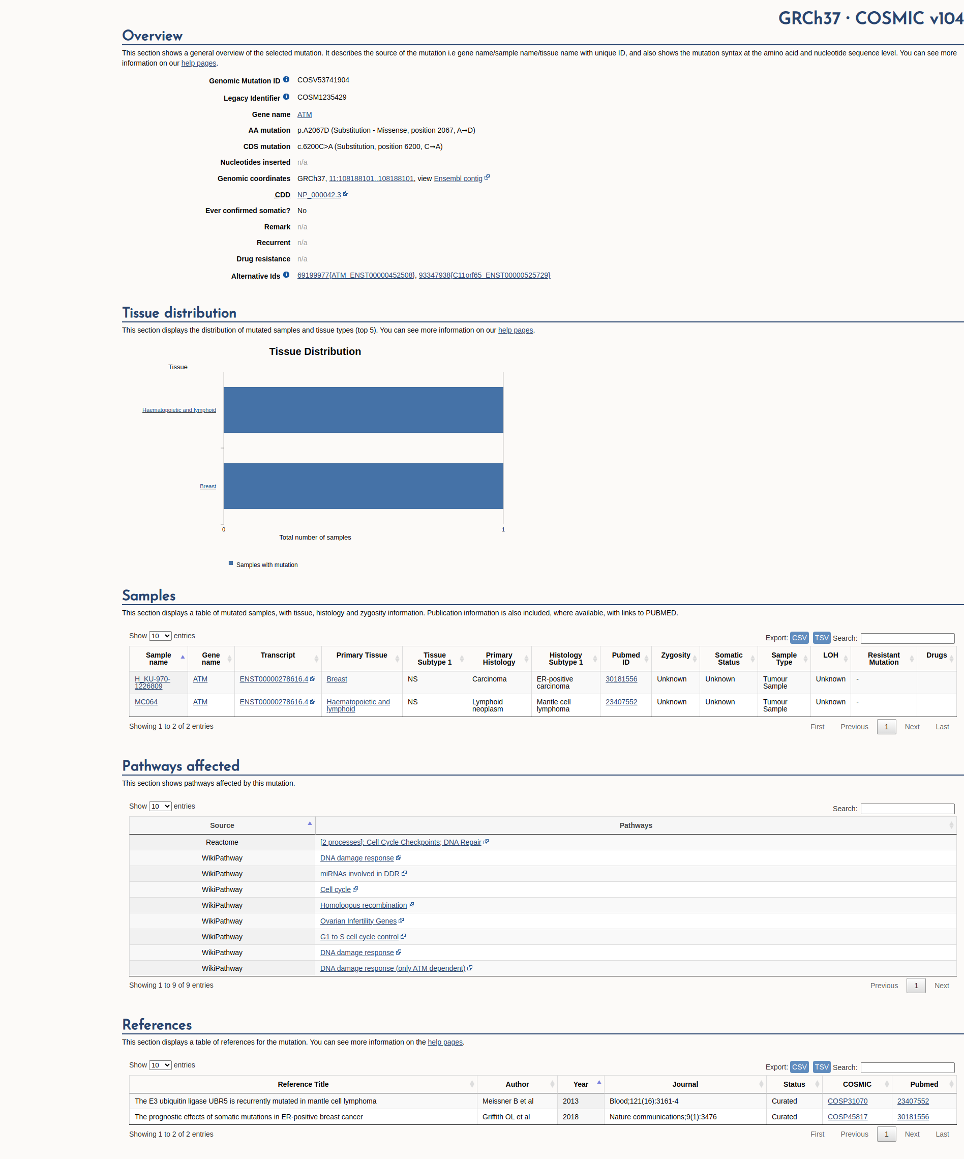Open help pages link in Tissue distribution
964x1159 pixels.
(516, 330)
